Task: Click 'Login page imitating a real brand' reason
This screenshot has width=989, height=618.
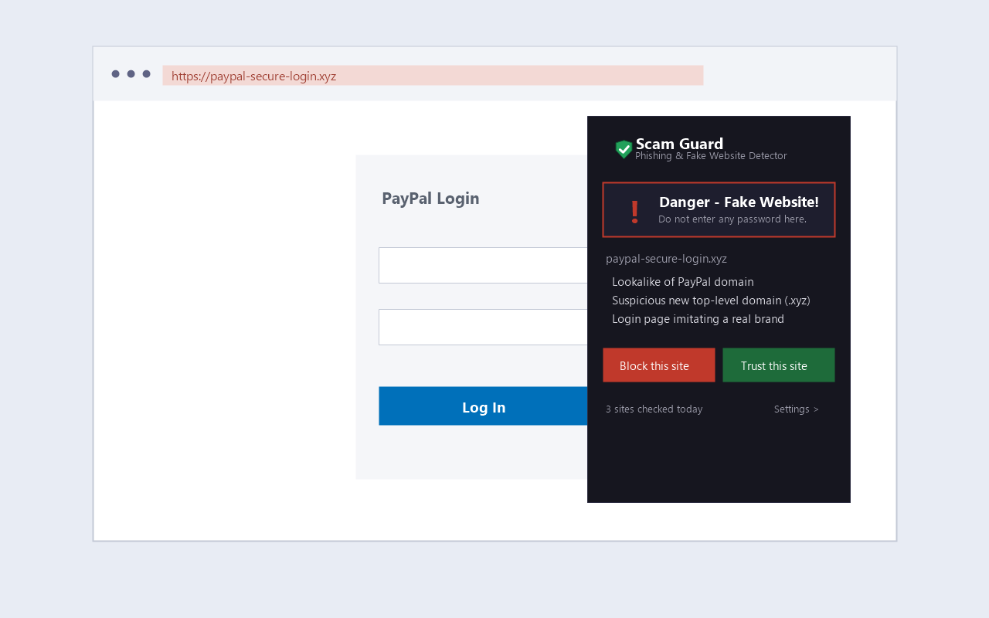Action: [x=698, y=319]
